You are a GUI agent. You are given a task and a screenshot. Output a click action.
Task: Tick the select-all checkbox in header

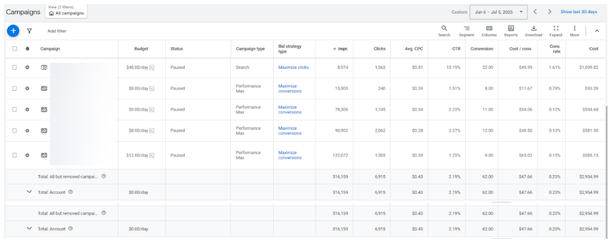coord(15,48)
